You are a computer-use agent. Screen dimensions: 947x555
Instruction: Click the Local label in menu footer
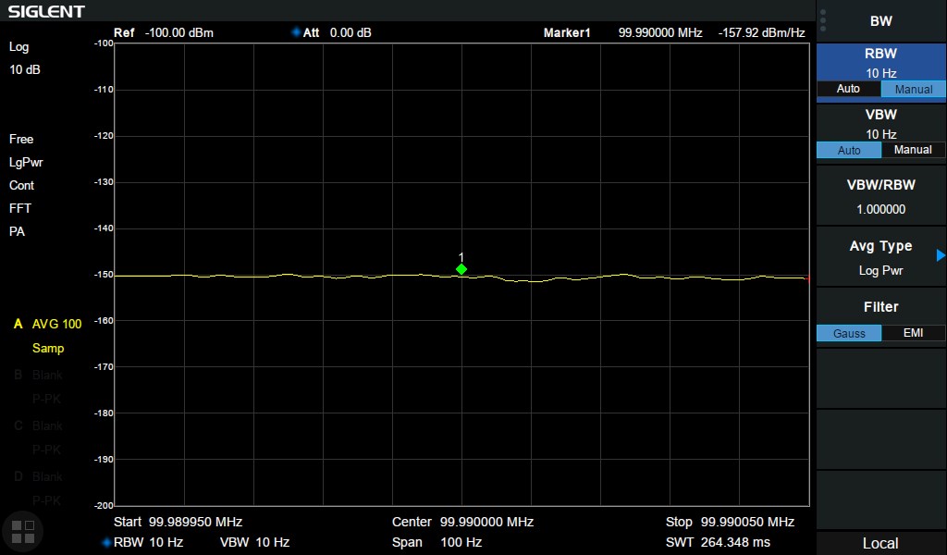[x=880, y=543]
